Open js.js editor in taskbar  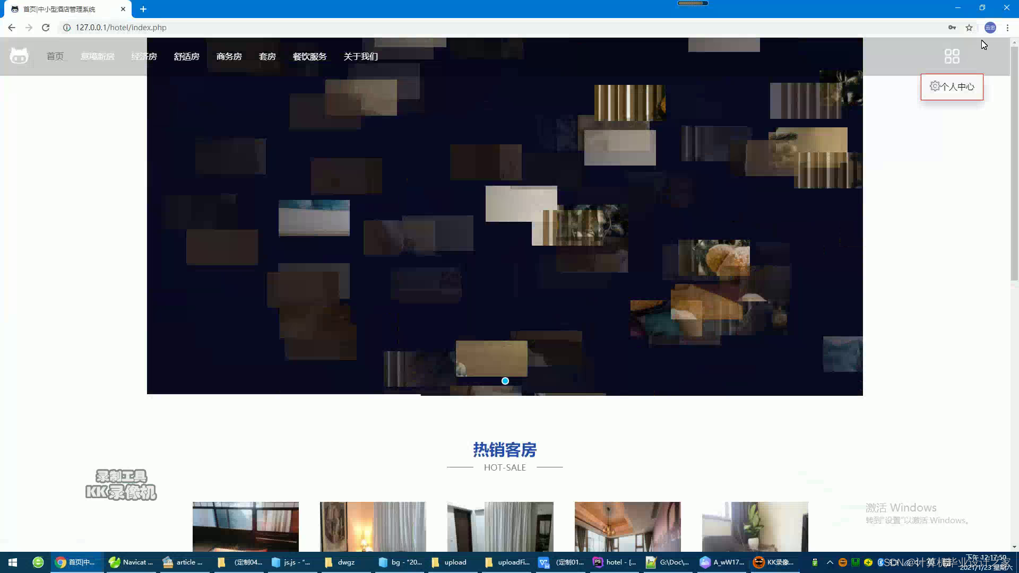coord(292,562)
